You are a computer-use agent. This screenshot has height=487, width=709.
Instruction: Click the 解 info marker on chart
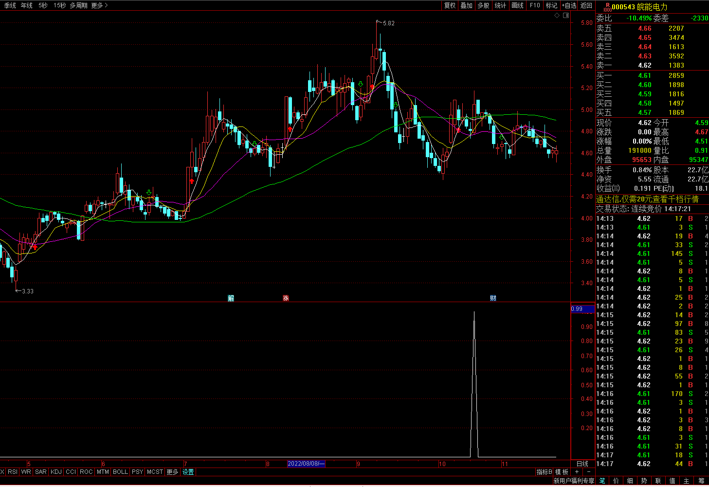tap(231, 298)
